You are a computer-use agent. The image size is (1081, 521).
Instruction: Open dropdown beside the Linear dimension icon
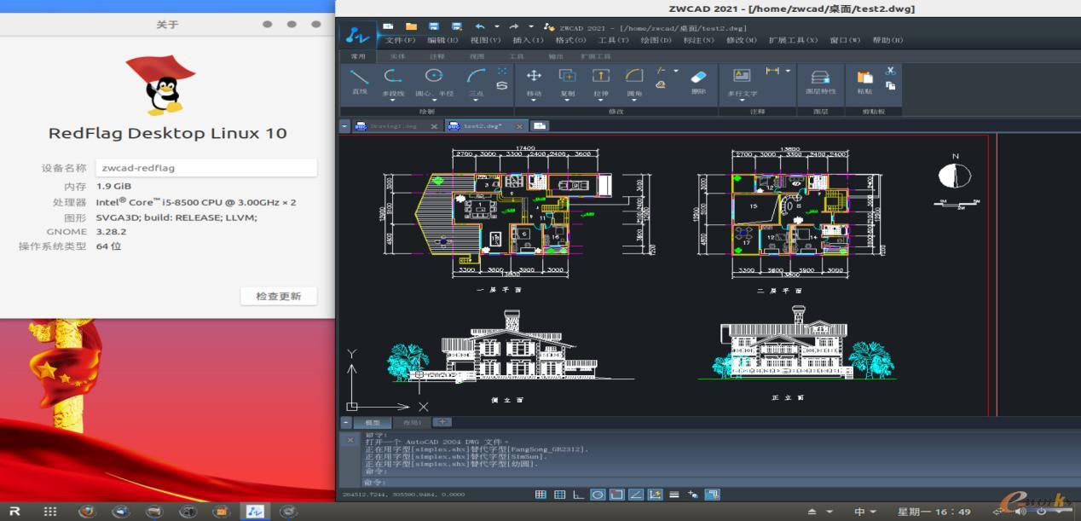(x=788, y=71)
